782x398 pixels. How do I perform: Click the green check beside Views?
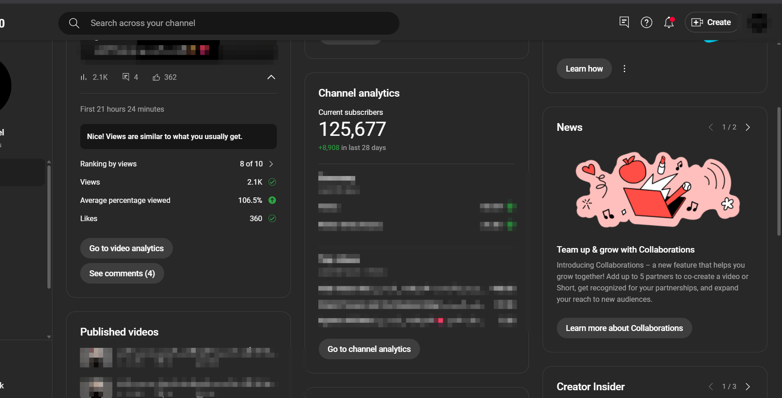[272, 182]
